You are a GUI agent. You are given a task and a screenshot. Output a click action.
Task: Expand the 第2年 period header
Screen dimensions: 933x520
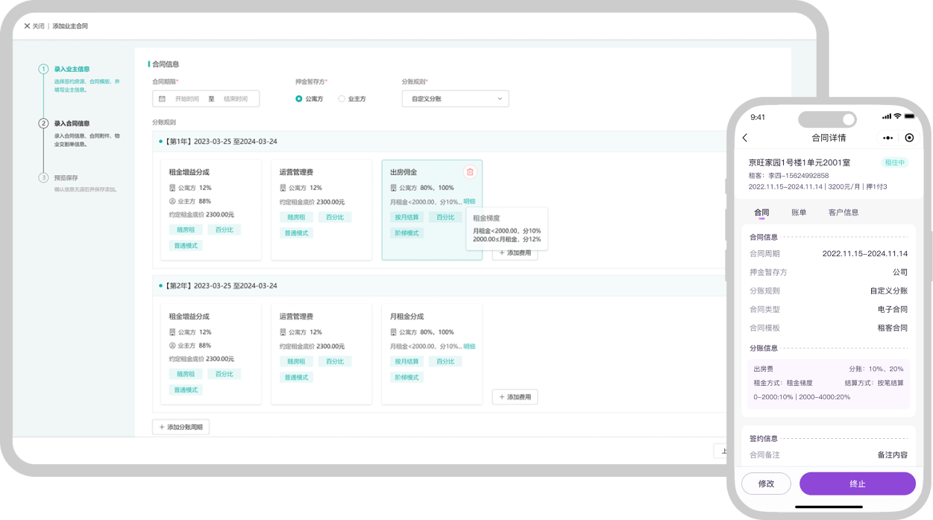point(439,286)
